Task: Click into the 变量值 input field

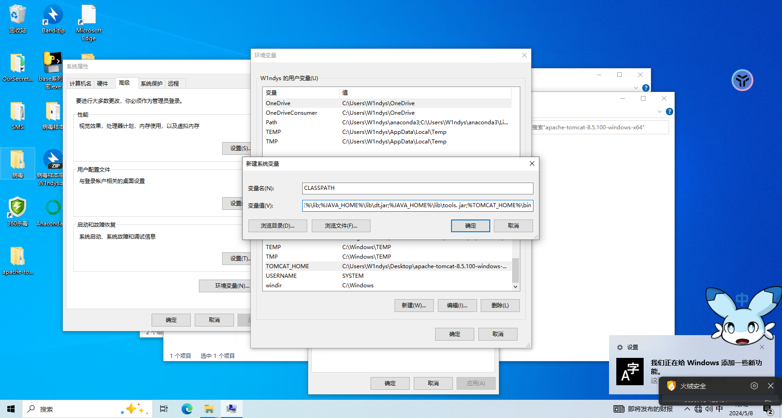Action: click(x=417, y=205)
